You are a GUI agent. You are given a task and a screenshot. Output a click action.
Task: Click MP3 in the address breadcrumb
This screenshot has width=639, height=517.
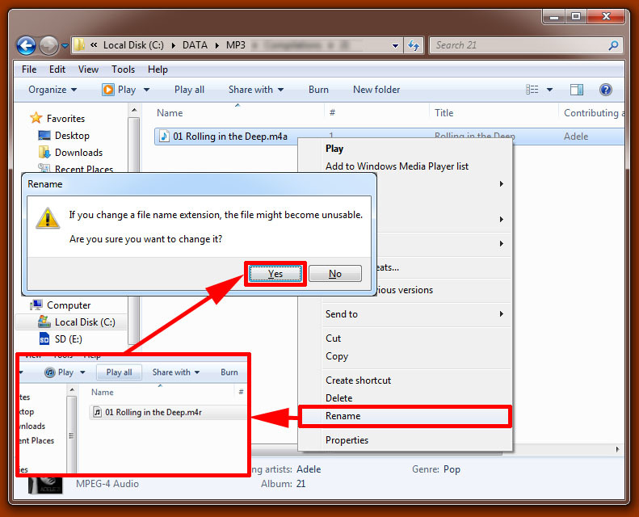click(x=236, y=44)
